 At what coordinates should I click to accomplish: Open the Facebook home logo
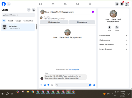(x=4, y=4)
